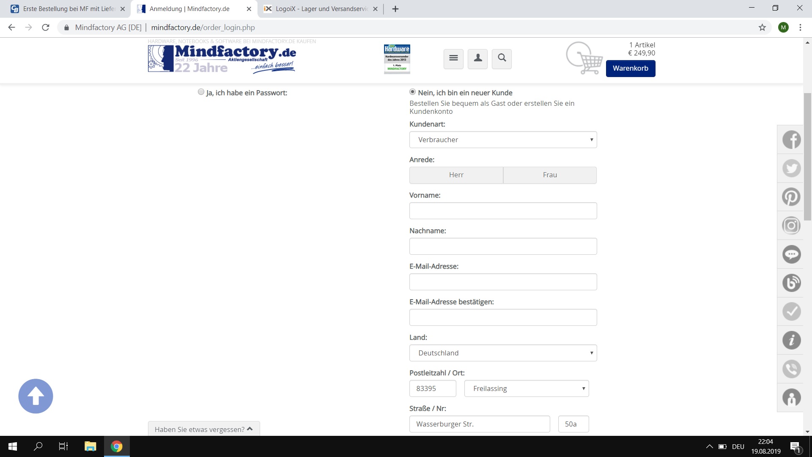Open the Pinterest sidebar icon

(x=791, y=197)
